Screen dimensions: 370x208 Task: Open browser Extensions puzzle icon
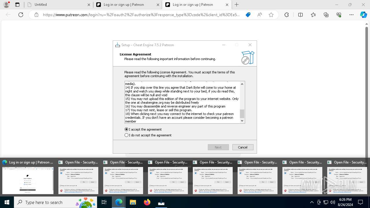coord(286,15)
